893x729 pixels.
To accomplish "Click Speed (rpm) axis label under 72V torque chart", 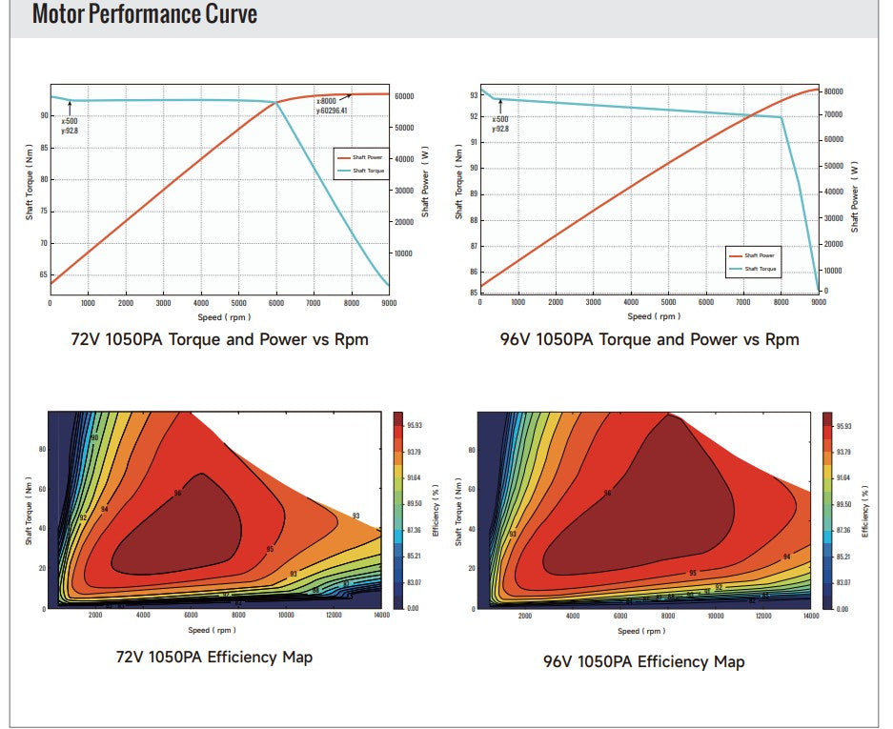I will (x=220, y=316).
